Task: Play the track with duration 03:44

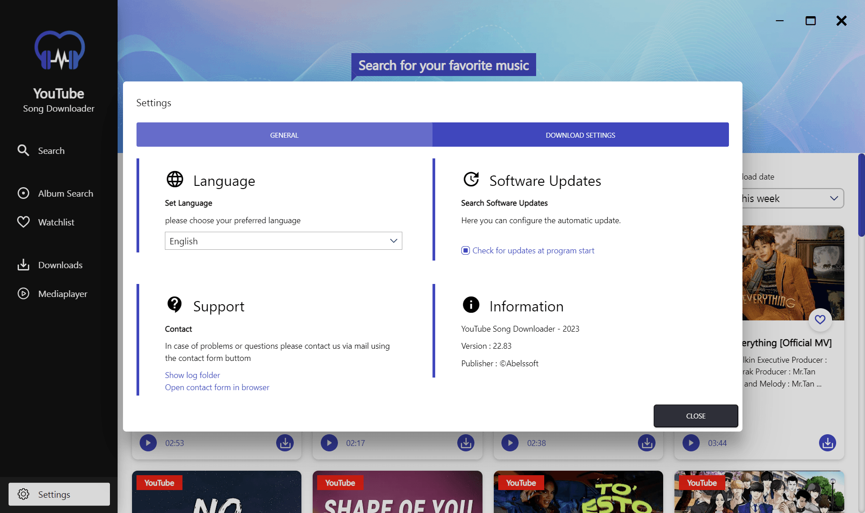Action: [x=691, y=443]
